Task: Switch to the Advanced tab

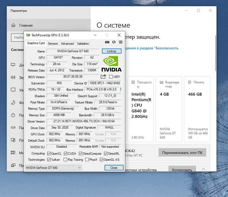Action: [x=67, y=43]
